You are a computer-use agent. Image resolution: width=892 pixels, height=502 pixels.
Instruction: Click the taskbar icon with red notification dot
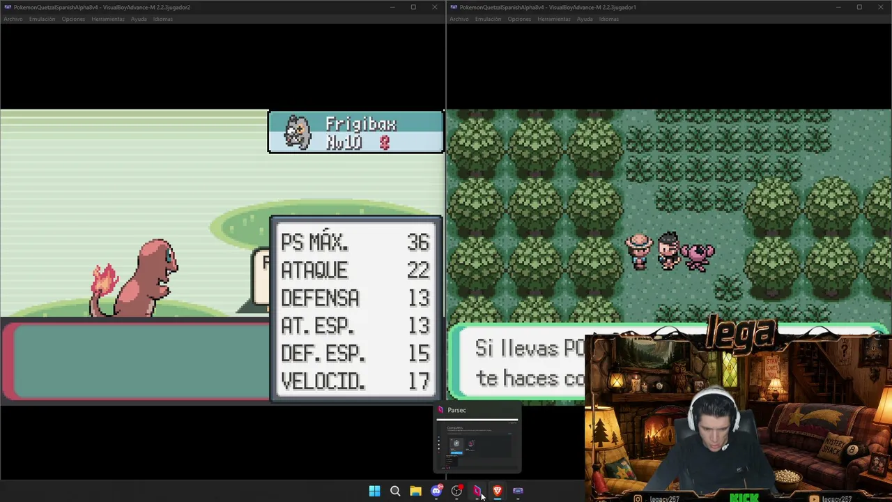point(456,491)
